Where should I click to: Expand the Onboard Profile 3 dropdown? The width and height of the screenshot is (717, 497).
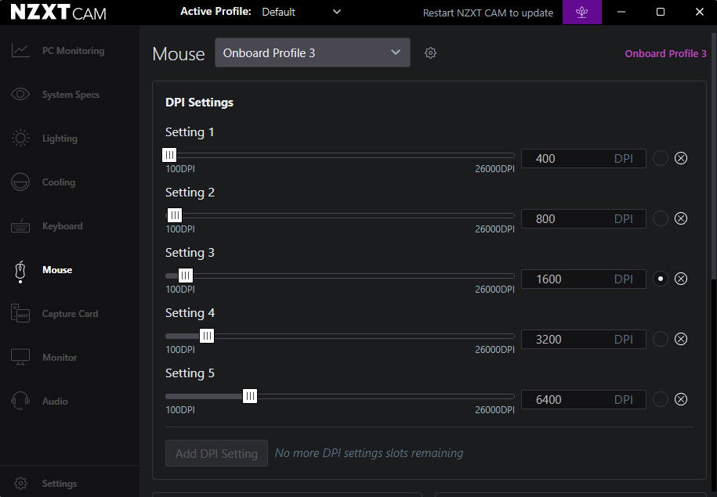312,53
